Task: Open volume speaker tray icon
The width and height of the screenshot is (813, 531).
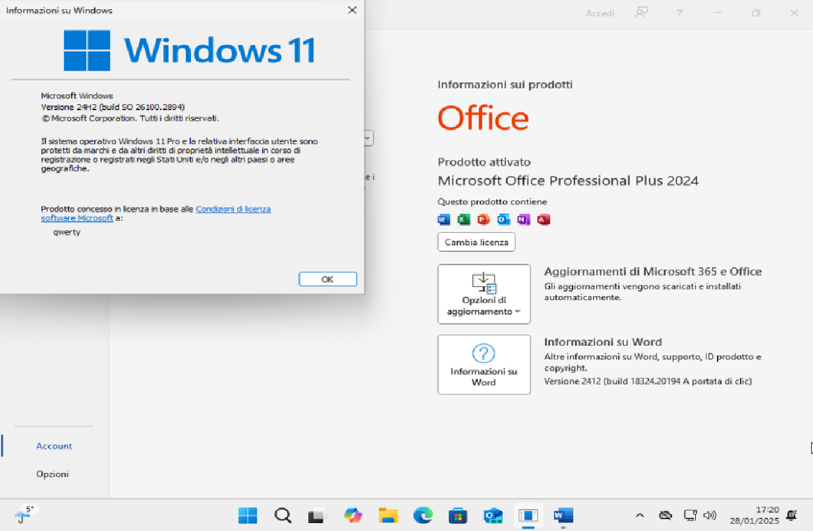Action: [x=710, y=515]
